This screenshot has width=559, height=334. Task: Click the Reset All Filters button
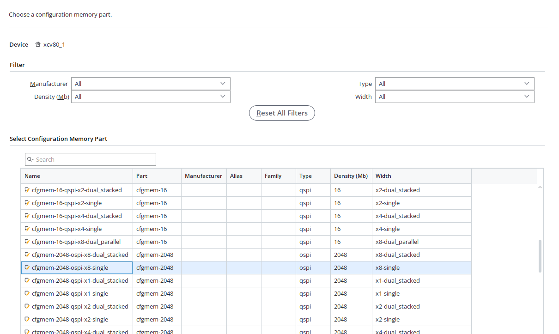[x=282, y=113]
